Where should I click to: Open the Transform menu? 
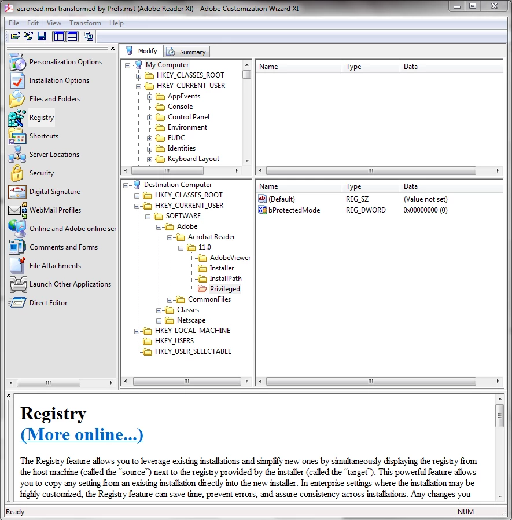[x=85, y=23]
